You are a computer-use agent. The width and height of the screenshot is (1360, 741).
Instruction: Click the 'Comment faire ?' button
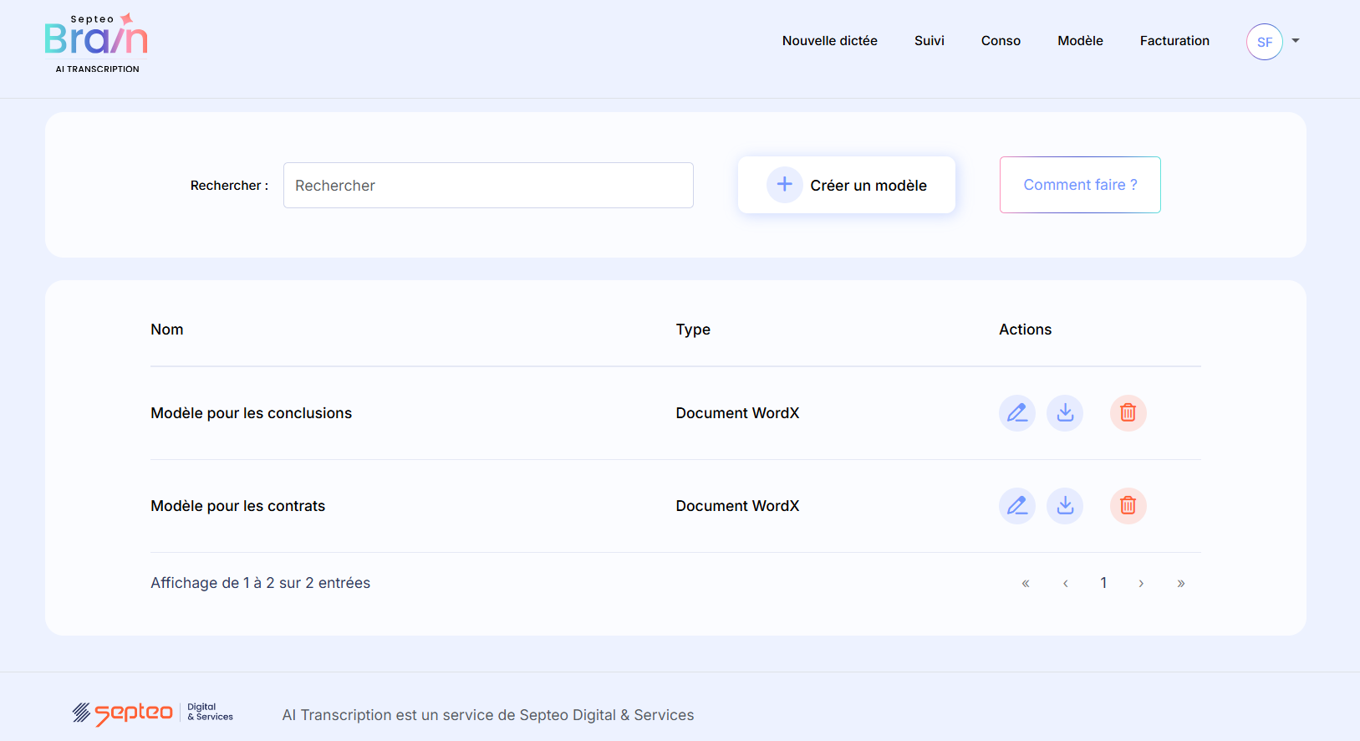1079,185
